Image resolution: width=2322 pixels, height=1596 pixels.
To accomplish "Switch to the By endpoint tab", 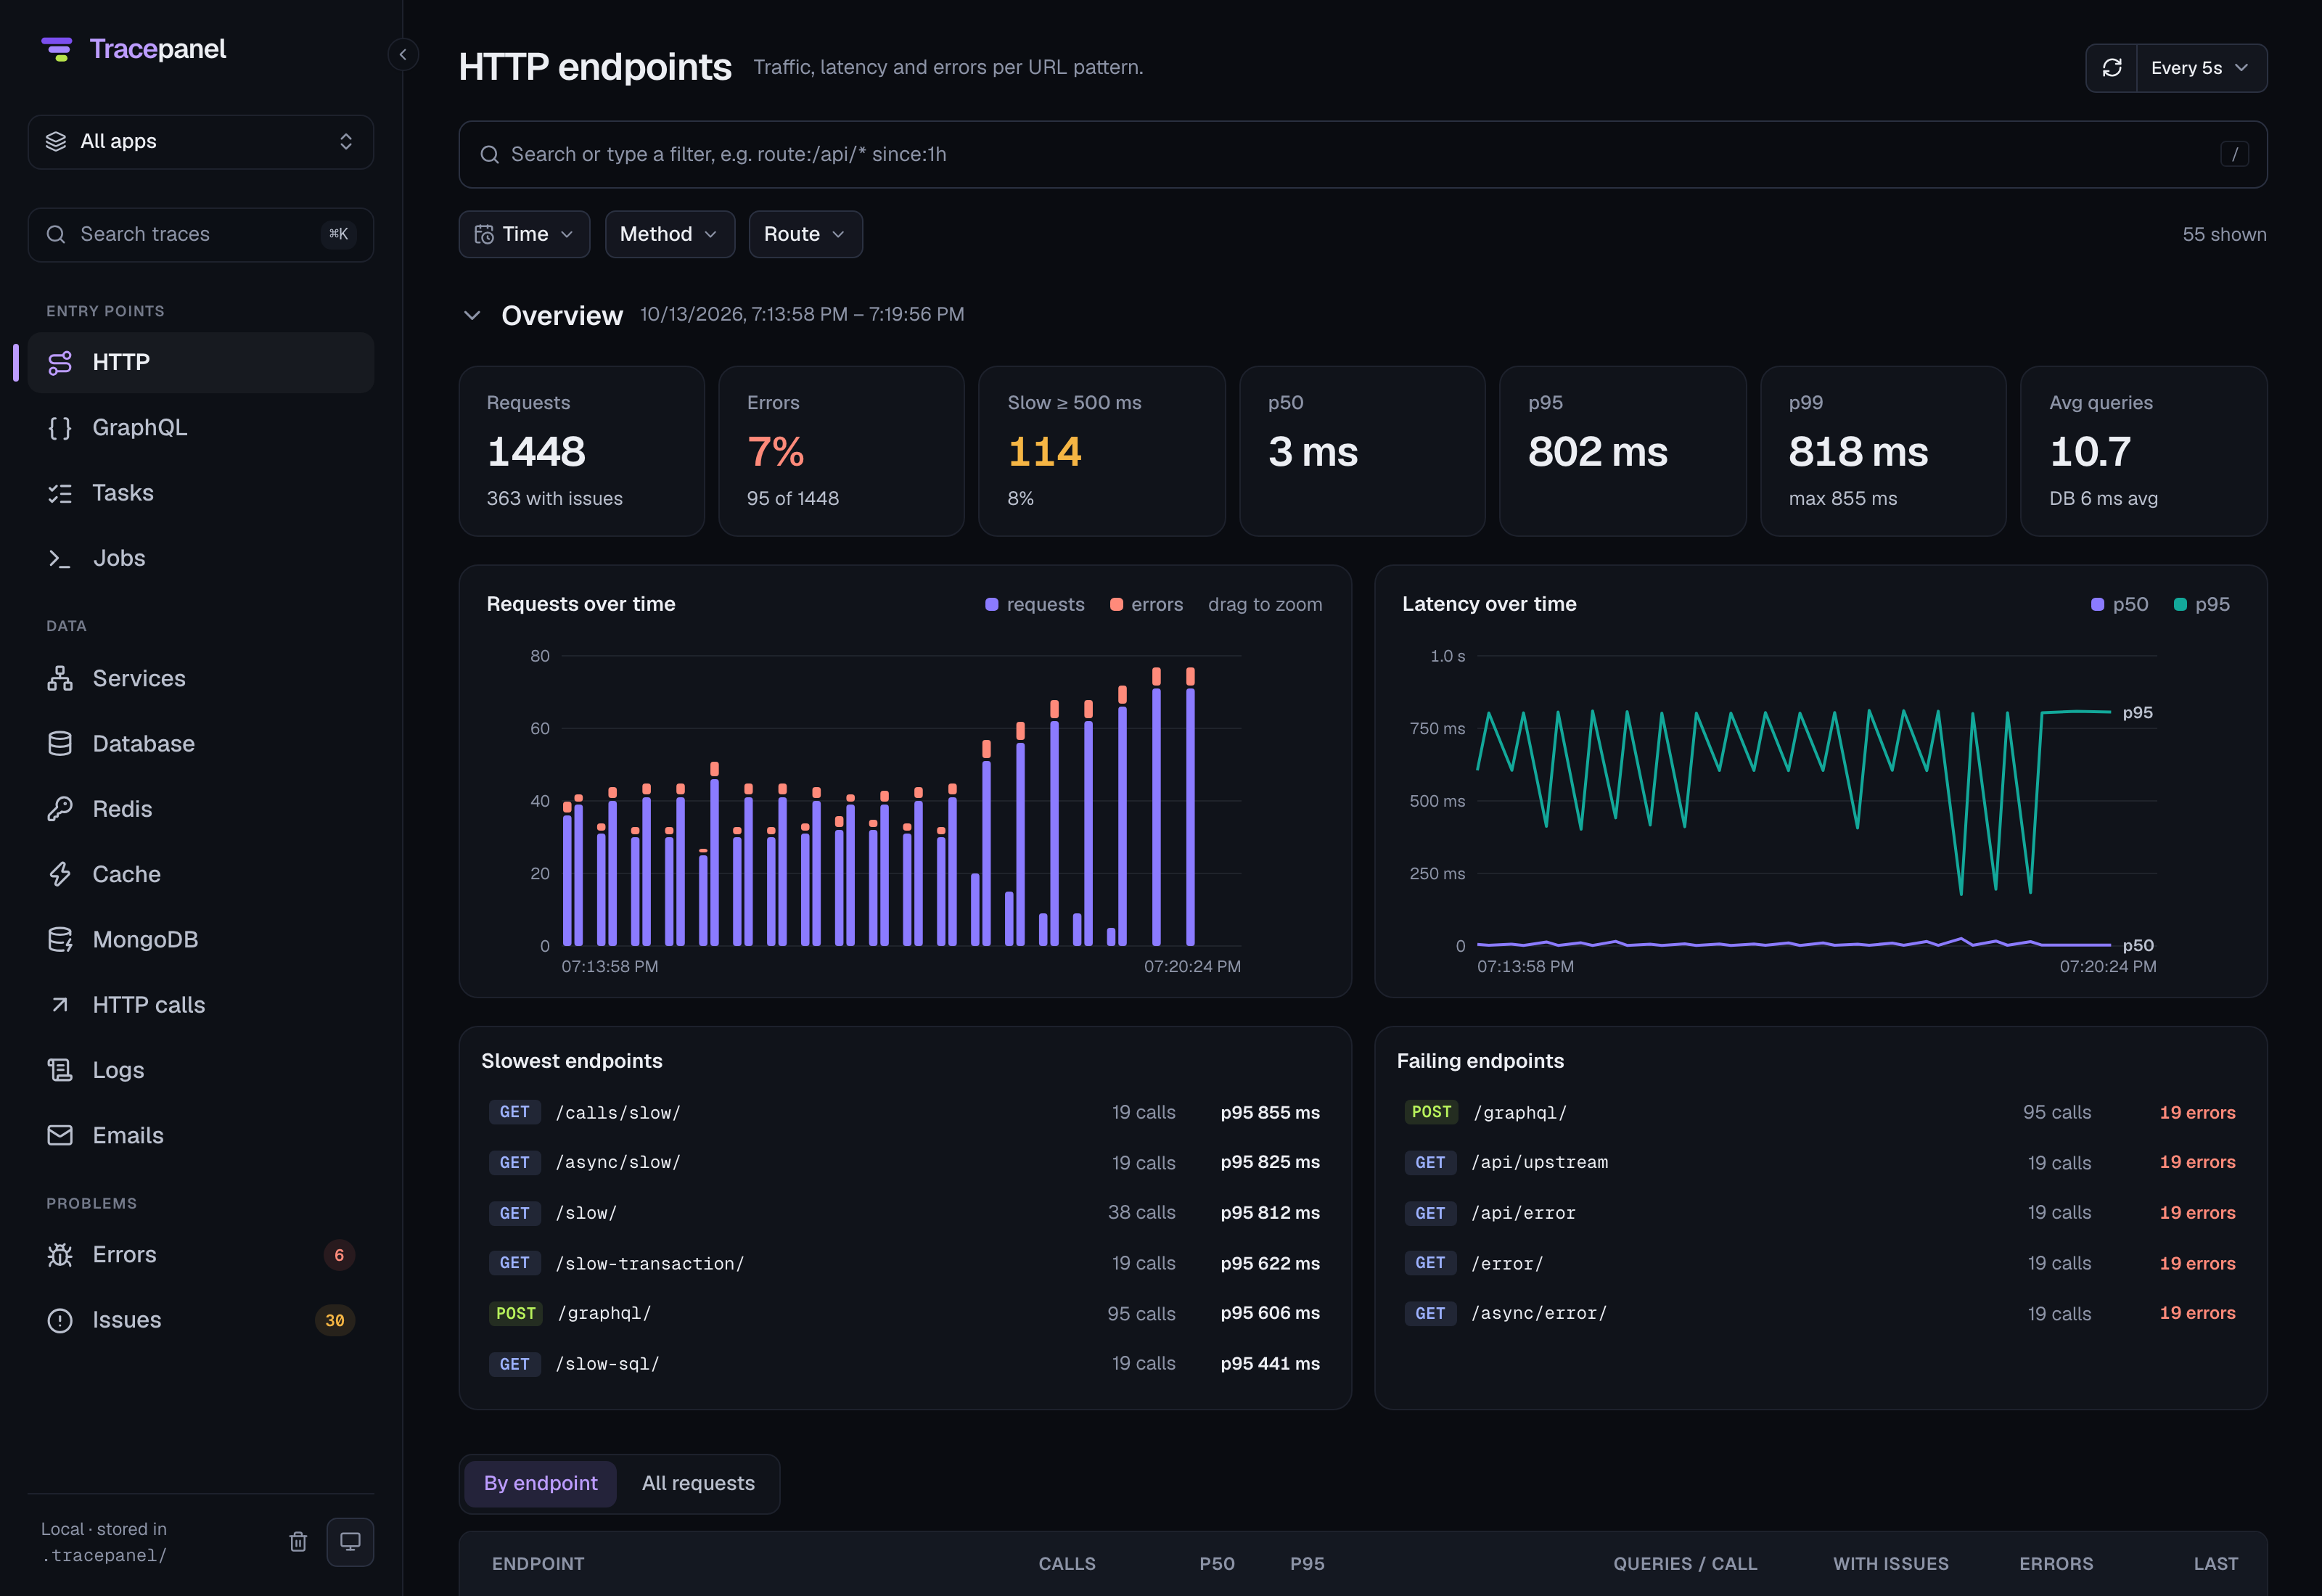I will tap(540, 1483).
